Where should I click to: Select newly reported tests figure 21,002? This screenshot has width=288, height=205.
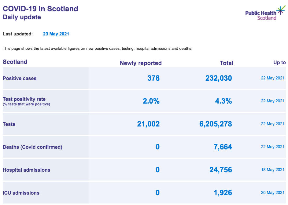pos(148,124)
